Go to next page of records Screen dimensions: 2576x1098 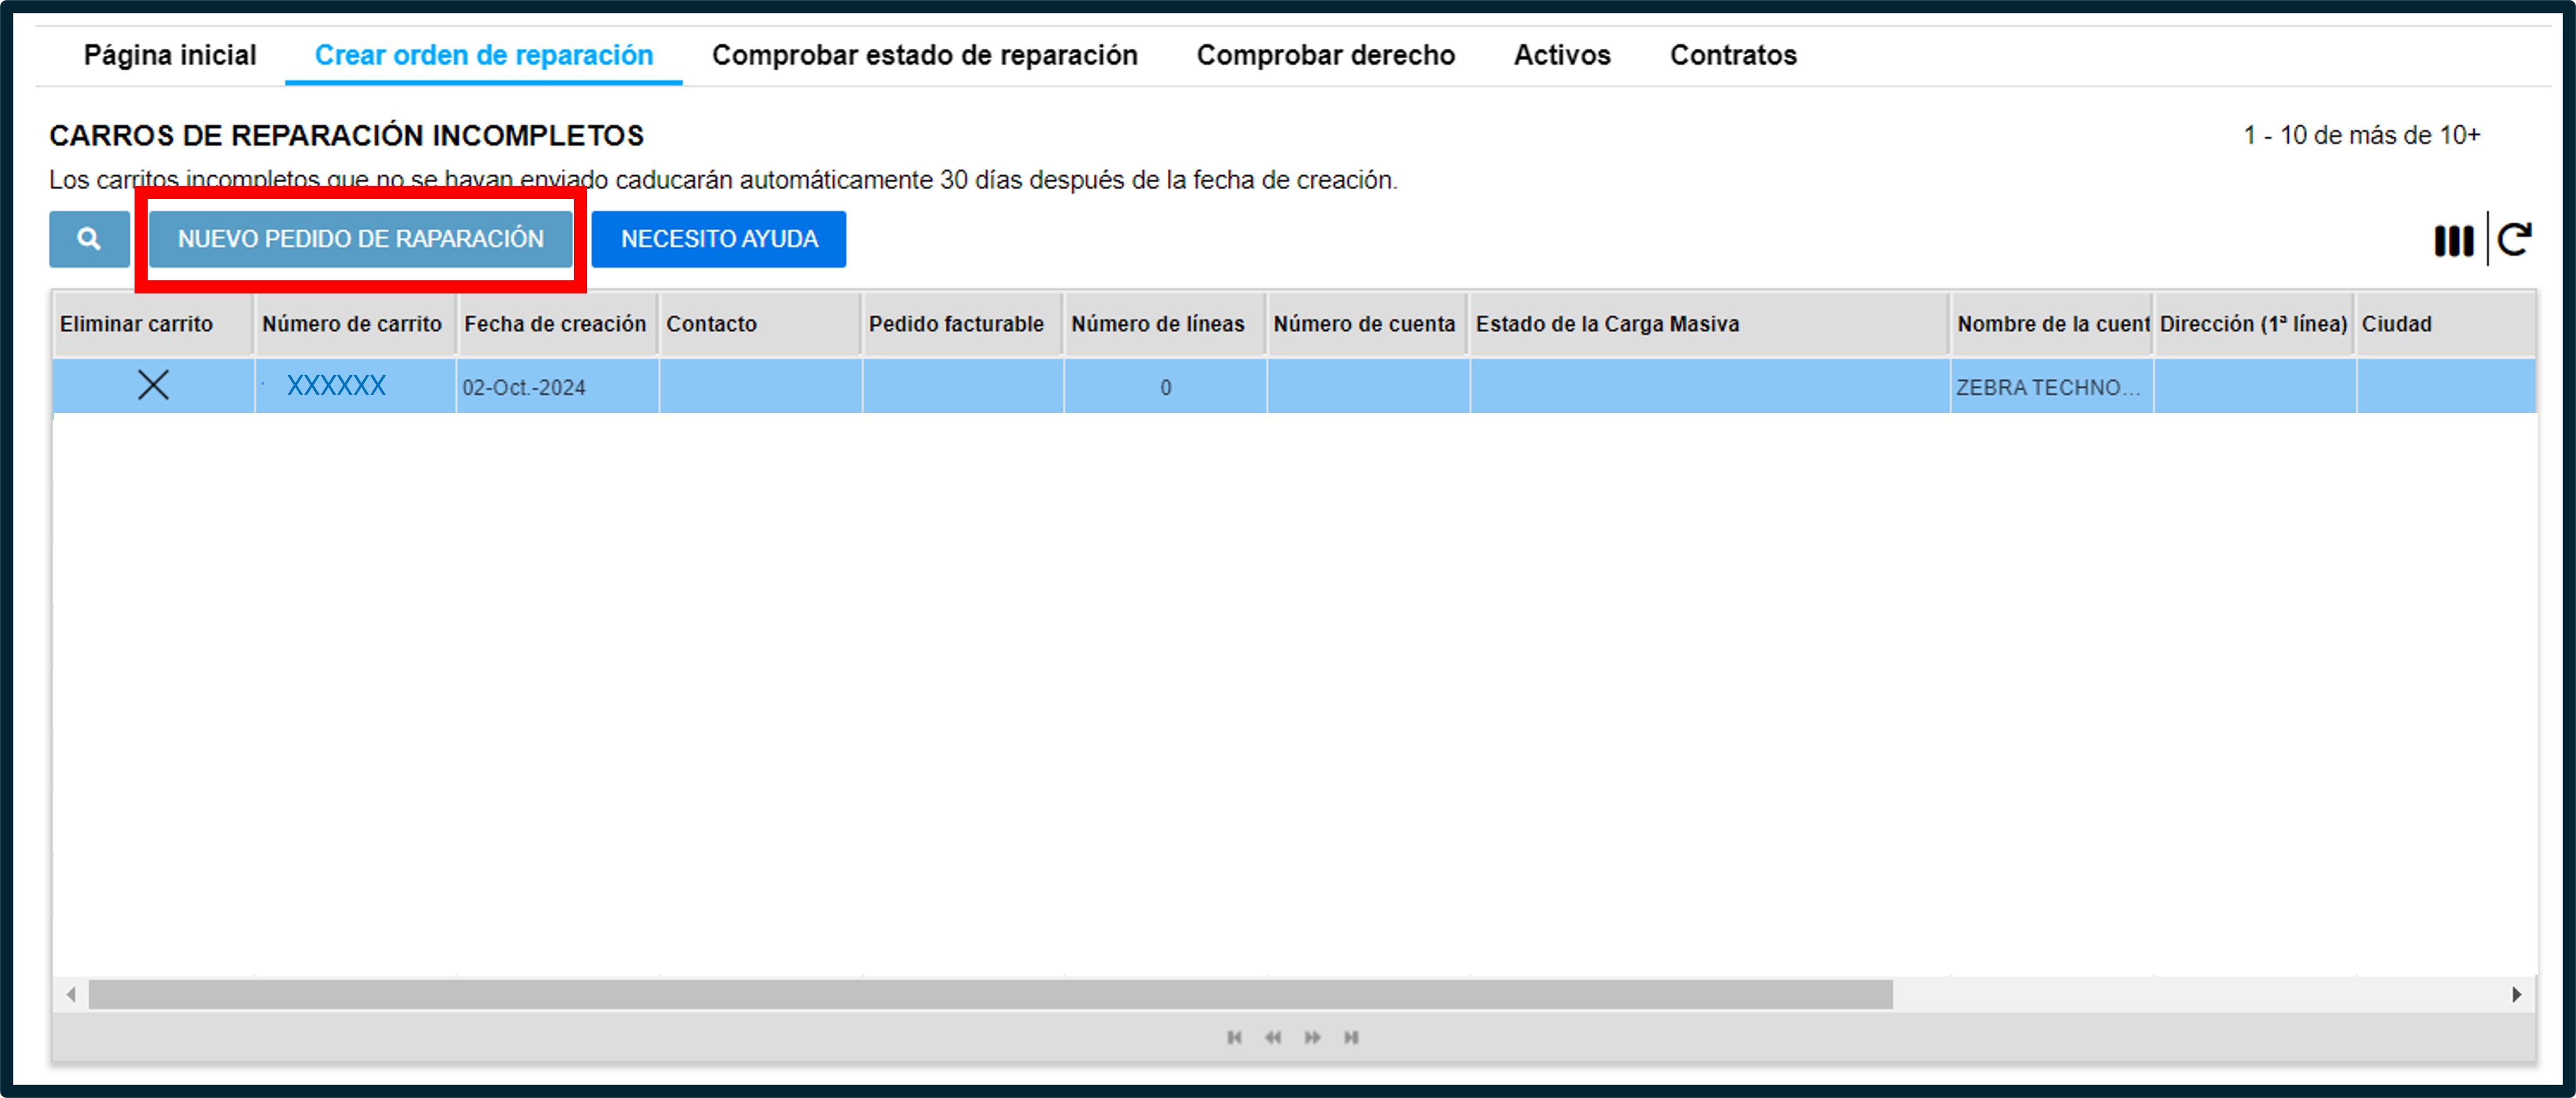point(1312,1037)
